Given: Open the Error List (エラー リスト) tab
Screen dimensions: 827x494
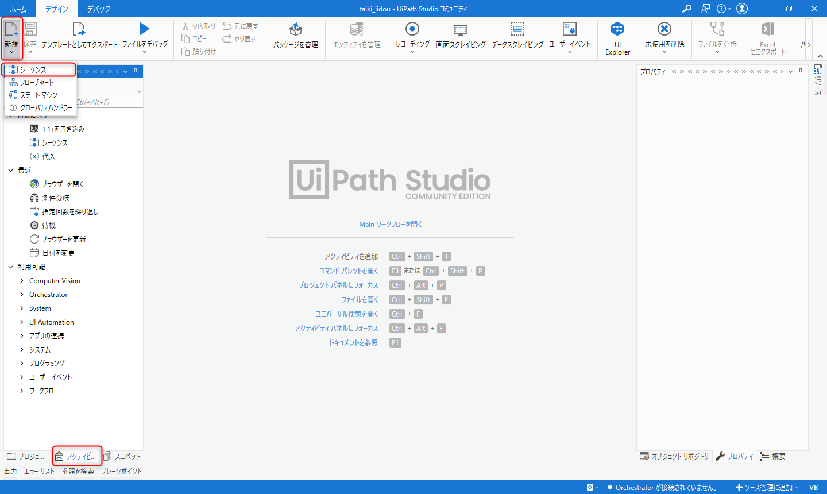Looking at the screenshot, I should (x=39, y=472).
